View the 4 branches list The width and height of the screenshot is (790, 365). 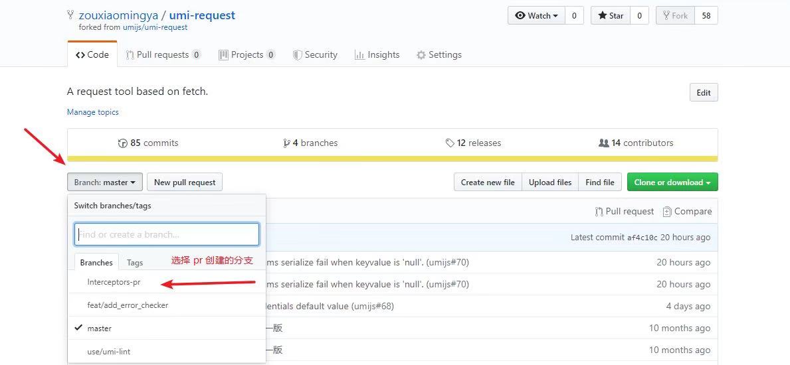pyautogui.click(x=310, y=143)
